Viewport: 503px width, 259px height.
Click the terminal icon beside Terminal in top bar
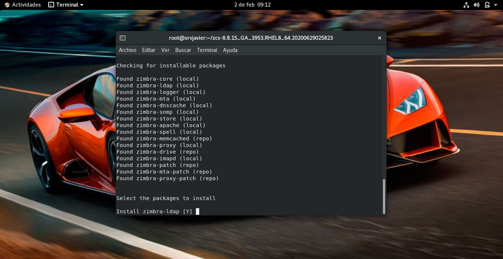pos(51,5)
